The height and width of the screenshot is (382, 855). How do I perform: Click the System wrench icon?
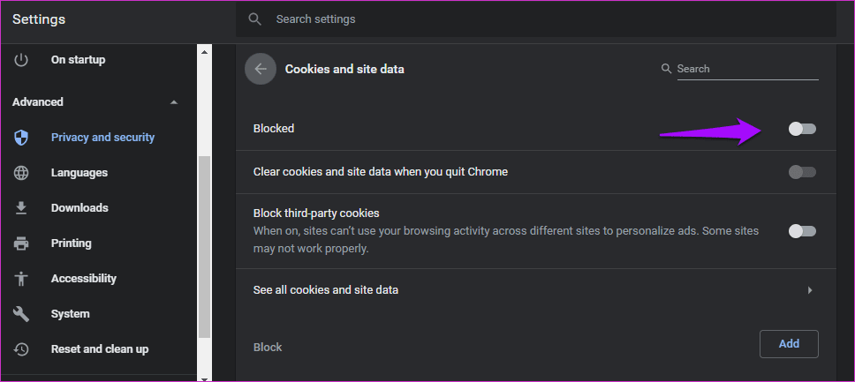[x=22, y=314]
